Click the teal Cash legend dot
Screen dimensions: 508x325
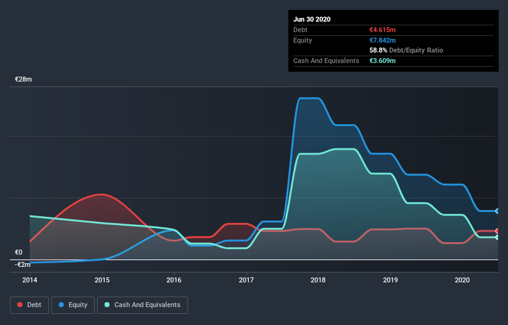point(107,305)
